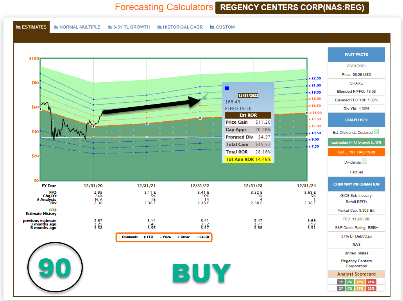The height and width of the screenshot is (301, 403).
Task: Go to the CUSTOM tab
Action: (222, 27)
